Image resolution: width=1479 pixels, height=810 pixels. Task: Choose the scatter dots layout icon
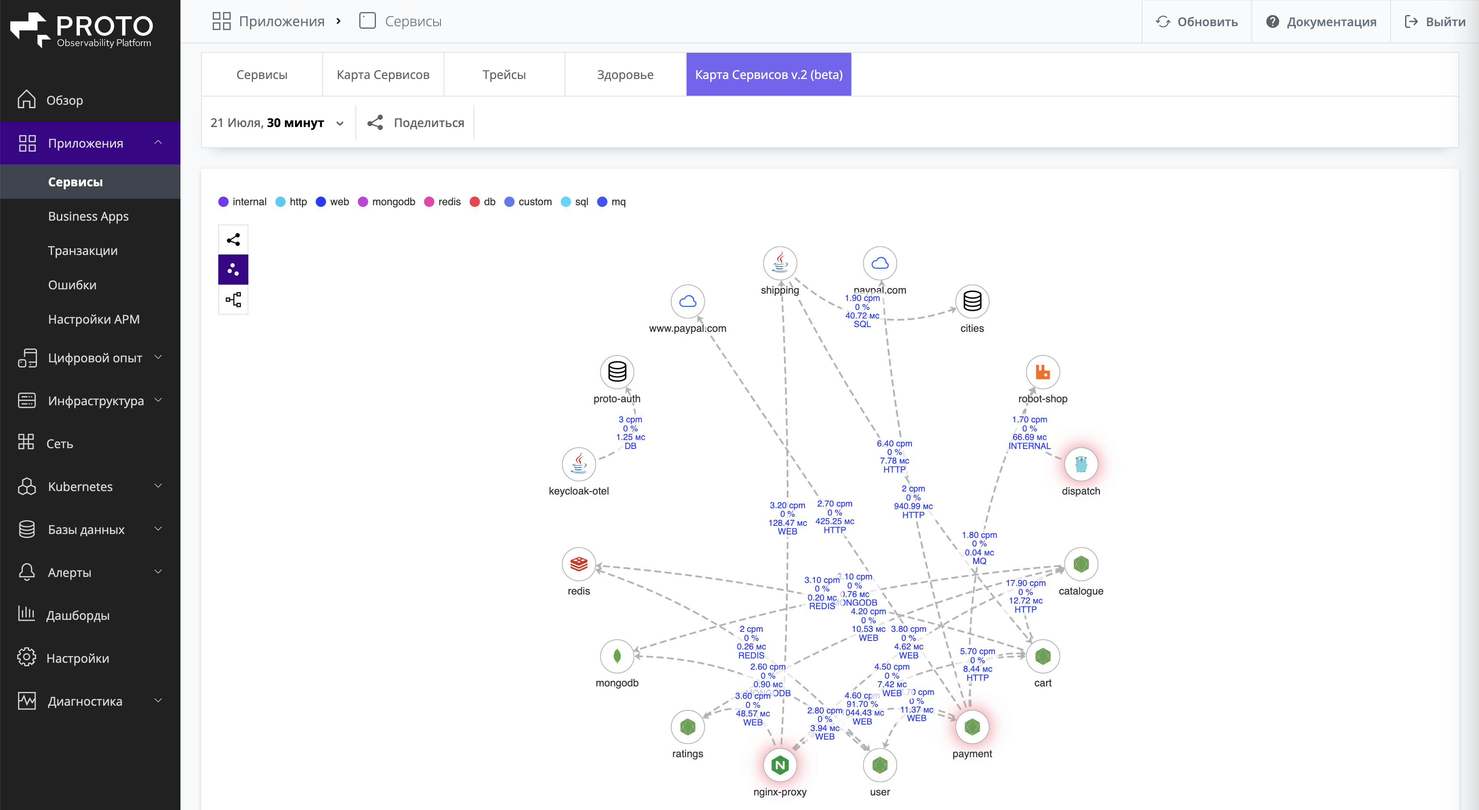(233, 269)
